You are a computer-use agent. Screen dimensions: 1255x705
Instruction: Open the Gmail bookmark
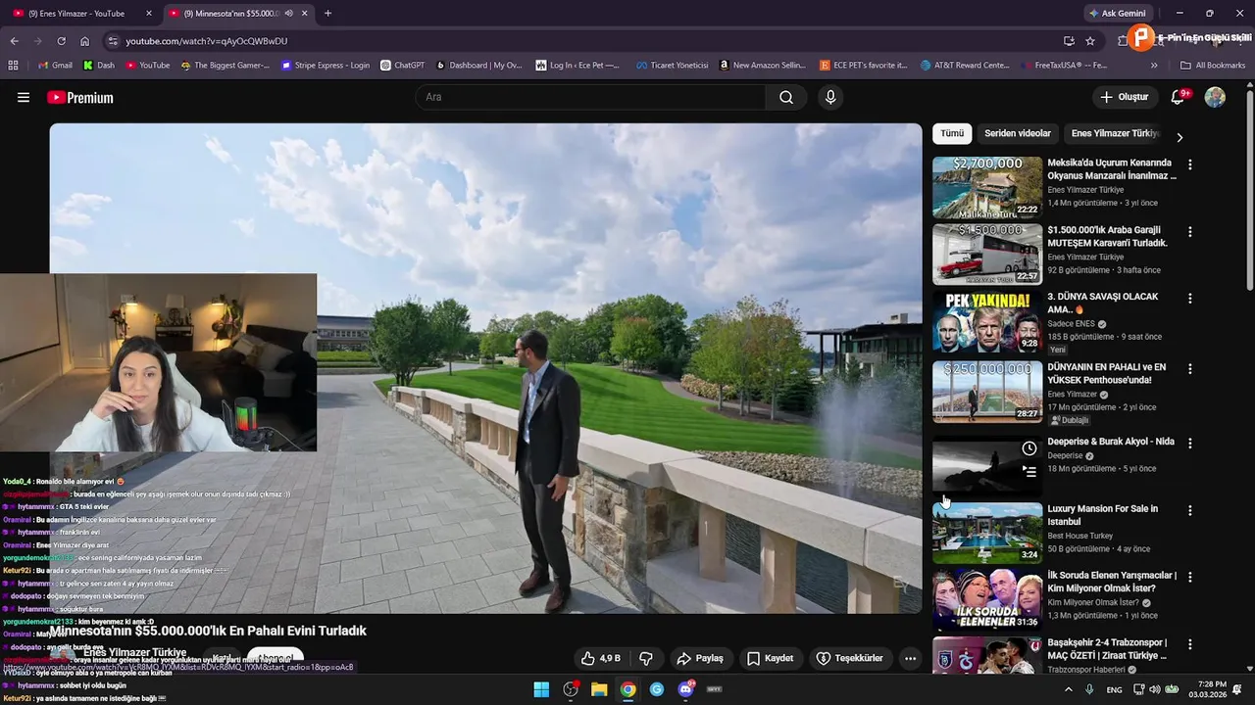(55, 66)
